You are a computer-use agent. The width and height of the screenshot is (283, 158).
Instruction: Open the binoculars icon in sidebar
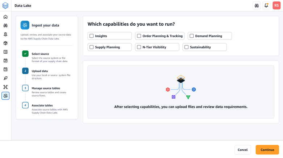tap(5, 26)
